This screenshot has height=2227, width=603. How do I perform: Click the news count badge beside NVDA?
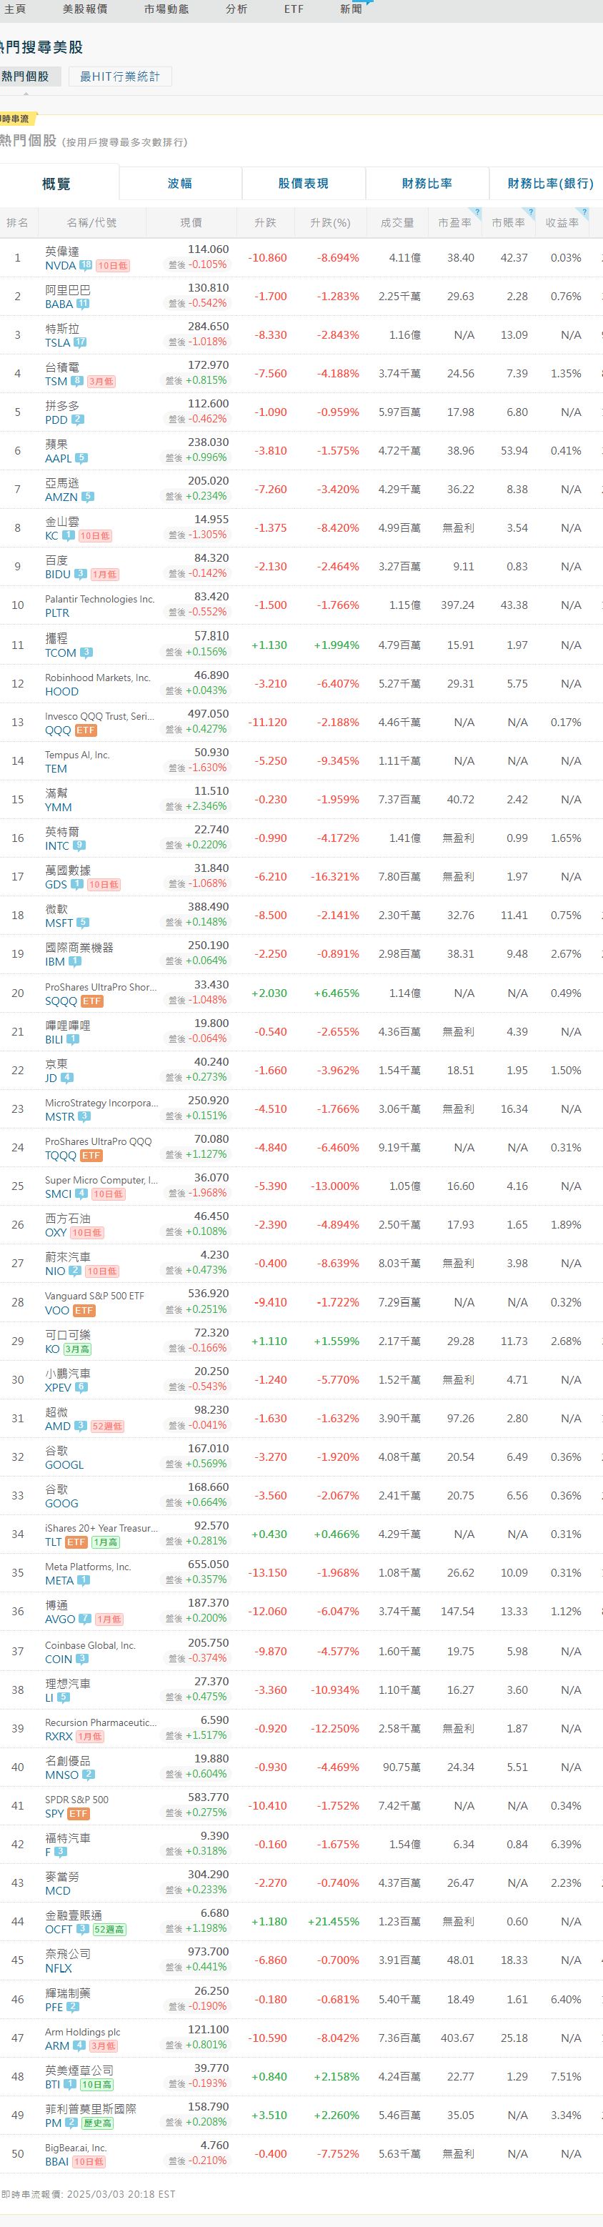(x=86, y=265)
